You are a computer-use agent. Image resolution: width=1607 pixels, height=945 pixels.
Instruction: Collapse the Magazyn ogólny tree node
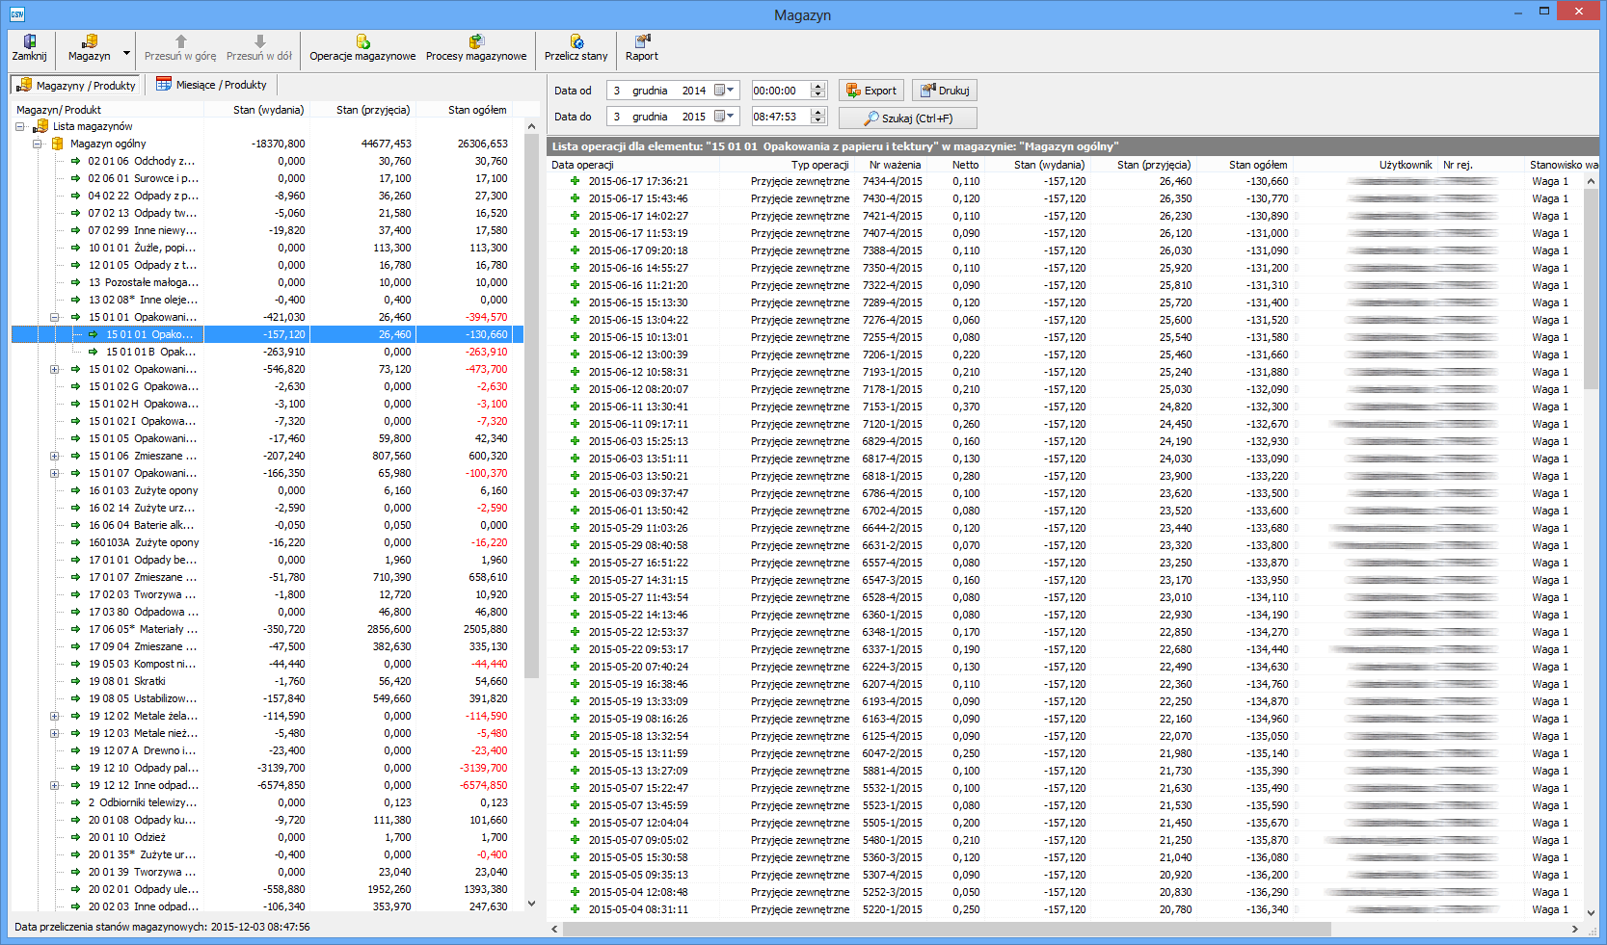(38, 144)
